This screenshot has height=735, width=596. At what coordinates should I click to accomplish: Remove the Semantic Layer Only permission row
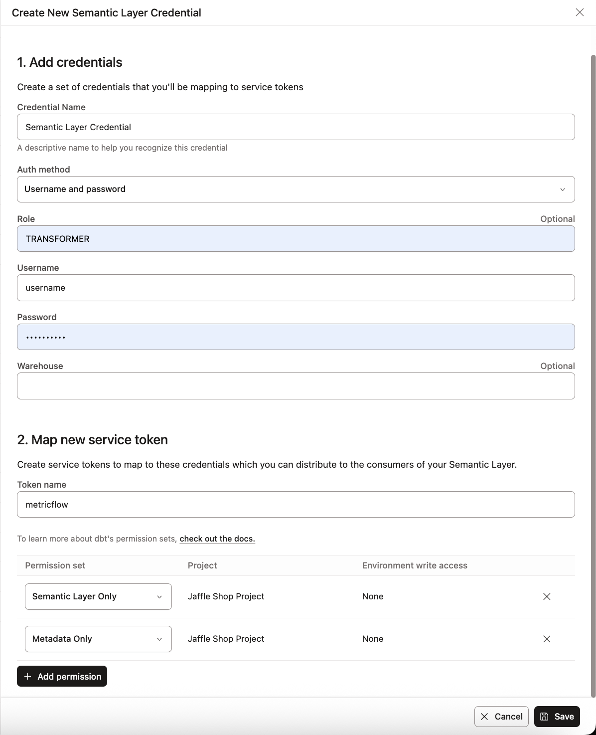coord(547,596)
